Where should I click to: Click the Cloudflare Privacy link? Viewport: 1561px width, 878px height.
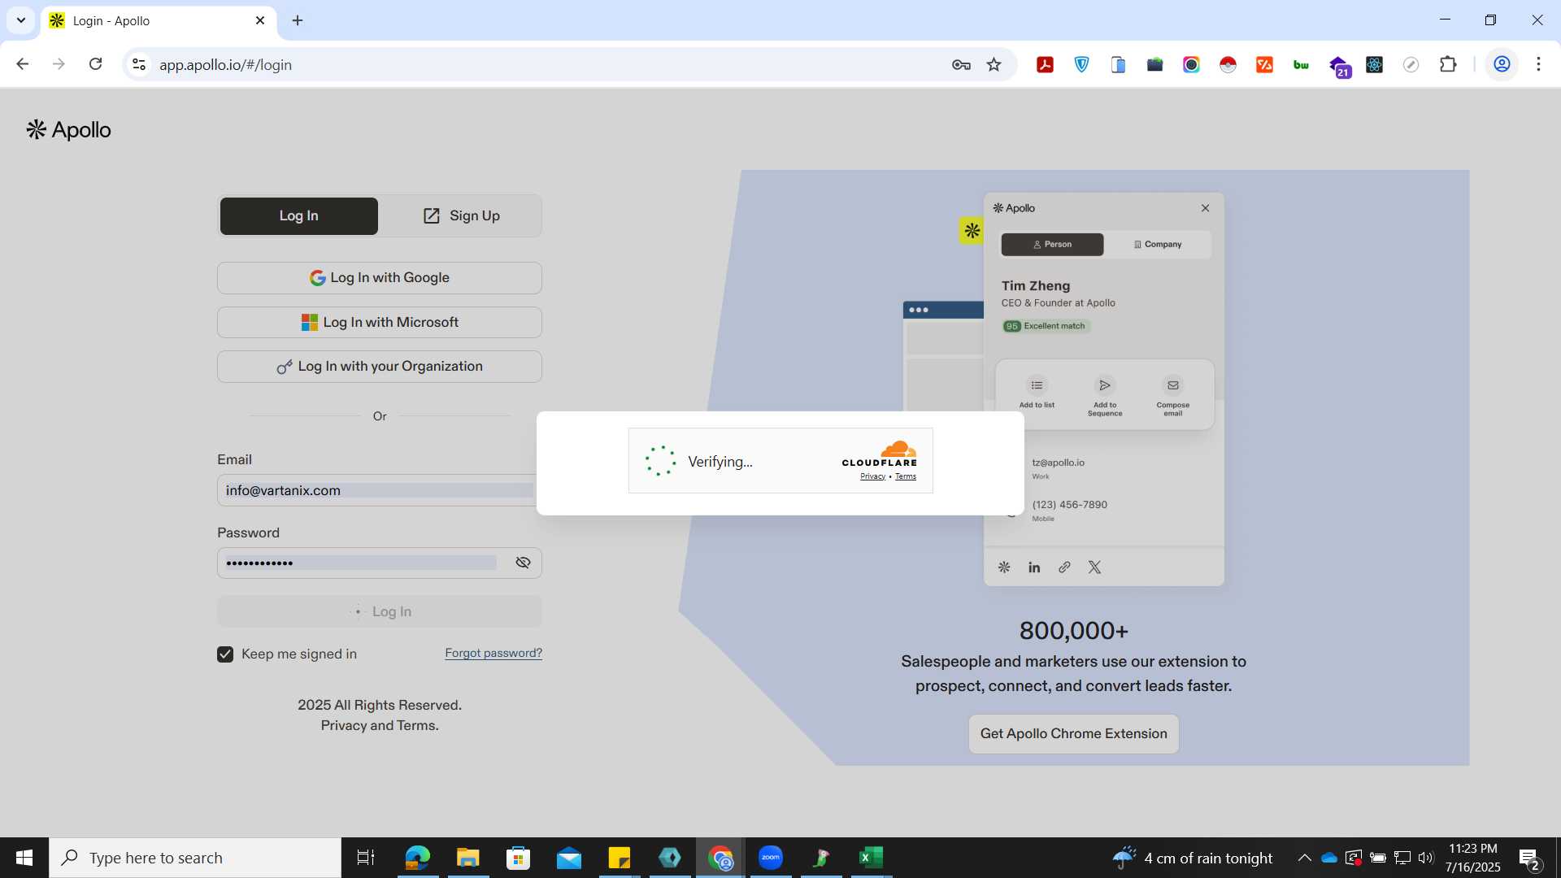point(872,476)
